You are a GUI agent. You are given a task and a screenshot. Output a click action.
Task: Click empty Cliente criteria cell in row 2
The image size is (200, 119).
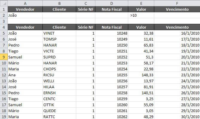[59, 15]
